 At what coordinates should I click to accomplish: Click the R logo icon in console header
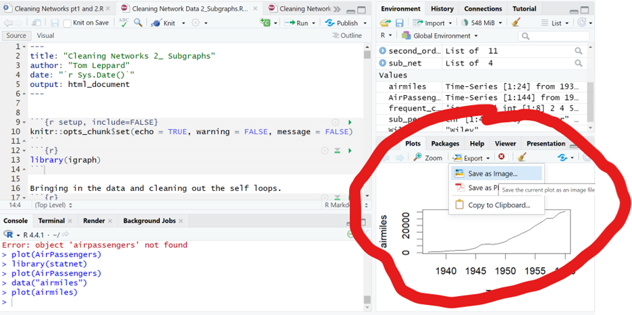(8, 235)
